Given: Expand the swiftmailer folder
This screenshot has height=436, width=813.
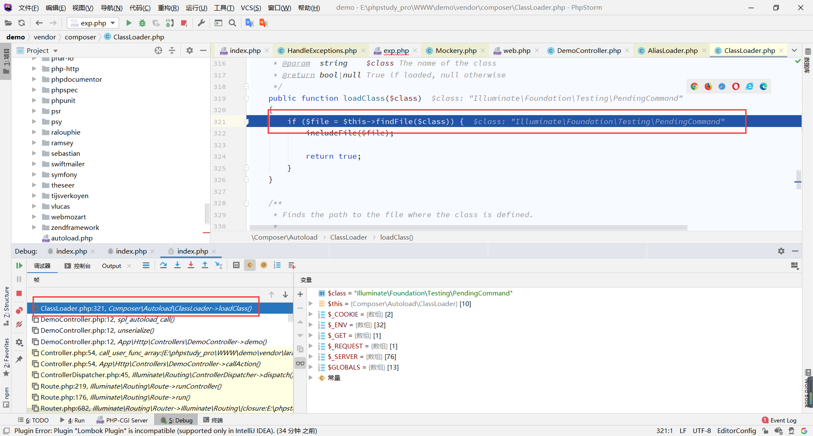Looking at the screenshot, I should pyautogui.click(x=34, y=164).
